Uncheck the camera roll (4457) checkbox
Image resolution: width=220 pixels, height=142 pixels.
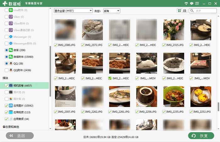[7, 85]
